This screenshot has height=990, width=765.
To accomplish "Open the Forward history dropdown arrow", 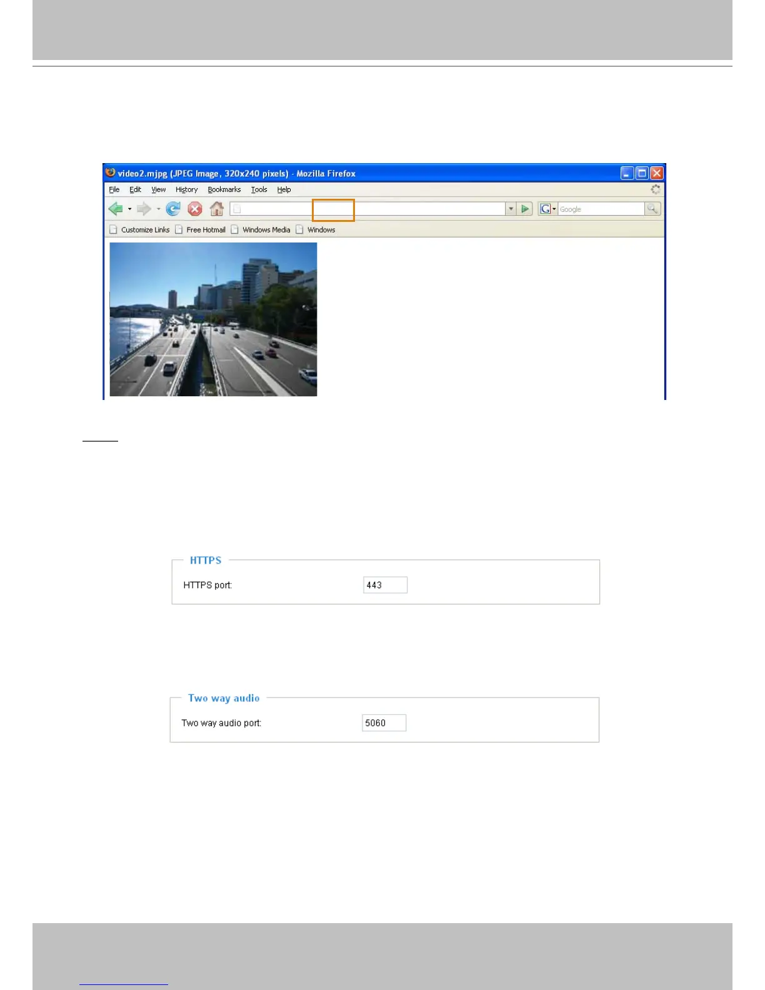I will pos(159,209).
